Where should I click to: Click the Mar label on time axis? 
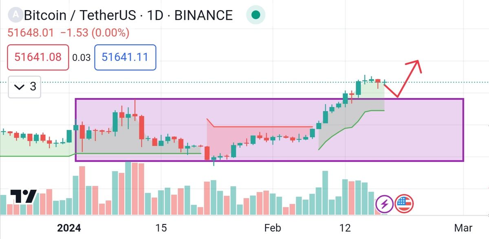pyautogui.click(x=463, y=228)
